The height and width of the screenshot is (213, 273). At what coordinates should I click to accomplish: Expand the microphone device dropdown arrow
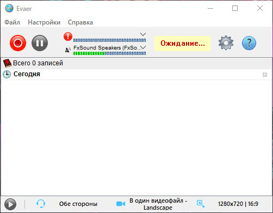143,34
